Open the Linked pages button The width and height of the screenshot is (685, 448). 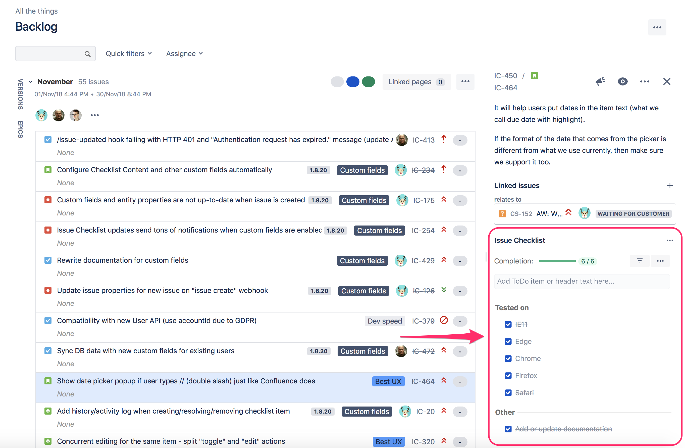(x=416, y=81)
